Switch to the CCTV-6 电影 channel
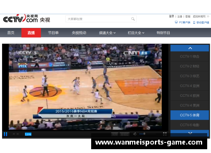Screen dimensions: 211x153 click(189, 125)
